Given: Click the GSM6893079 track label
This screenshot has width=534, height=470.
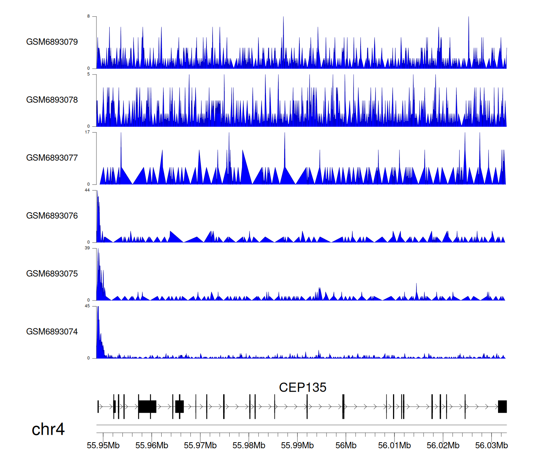Looking at the screenshot, I should point(52,42).
